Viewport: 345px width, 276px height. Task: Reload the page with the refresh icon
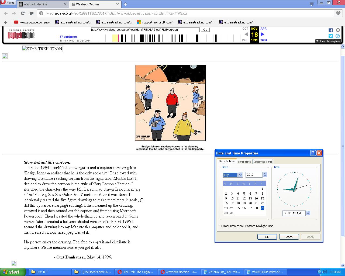tap(23, 13)
